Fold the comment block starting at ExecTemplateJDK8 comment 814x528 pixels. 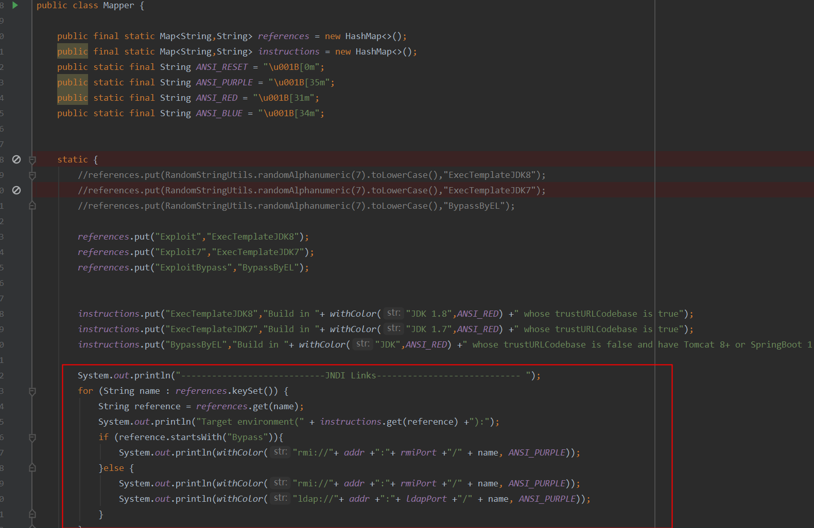[32, 175]
